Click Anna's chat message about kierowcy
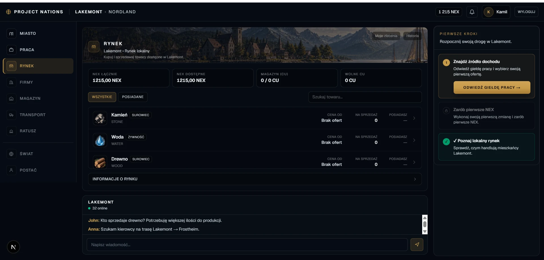Image resolution: width=544 pixels, height=260 pixels. click(144, 229)
